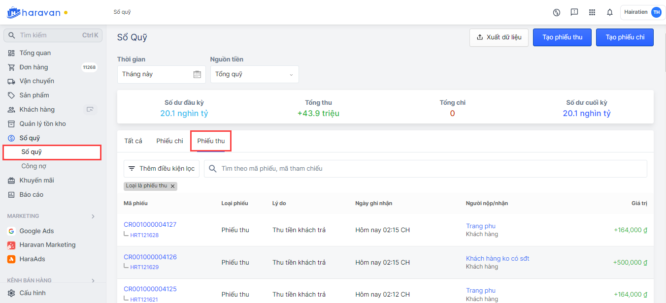Image resolution: width=666 pixels, height=303 pixels.
Task: Click the Tạo phiếu thu button
Action: click(x=562, y=37)
